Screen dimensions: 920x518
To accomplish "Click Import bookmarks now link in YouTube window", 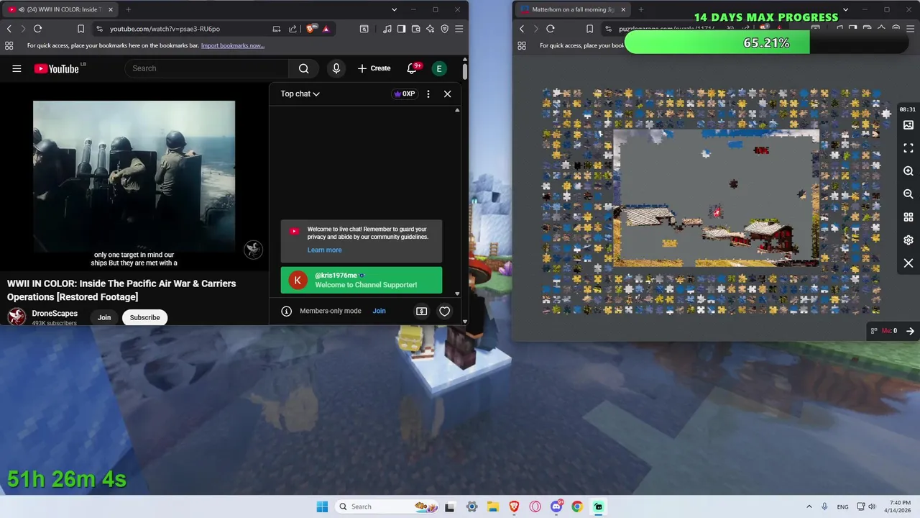I will pos(232,45).
